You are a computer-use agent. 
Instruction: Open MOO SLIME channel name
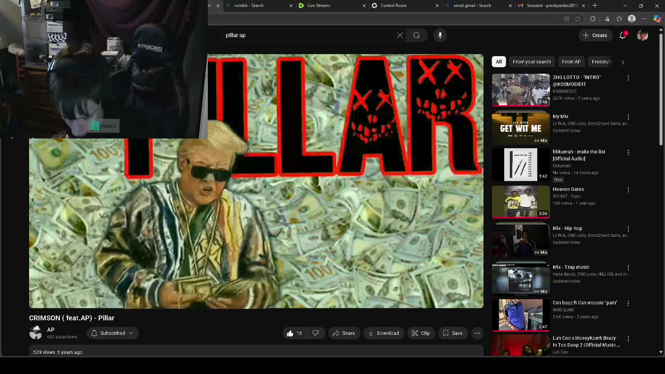[563, 310]
